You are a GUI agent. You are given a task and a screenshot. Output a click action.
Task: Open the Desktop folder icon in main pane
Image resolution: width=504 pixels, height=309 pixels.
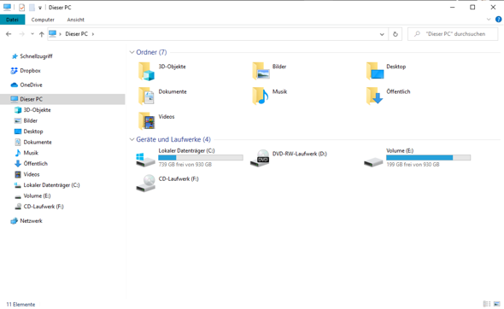pyautogui.click(x=375, y=72)
